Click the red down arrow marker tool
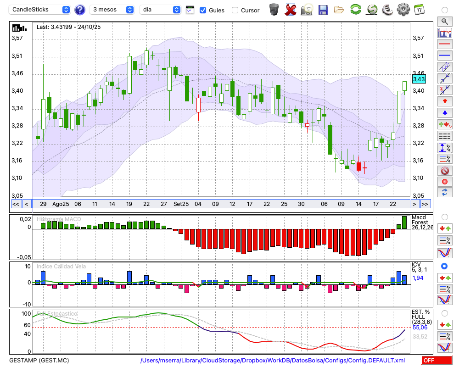 click(444, 100)
